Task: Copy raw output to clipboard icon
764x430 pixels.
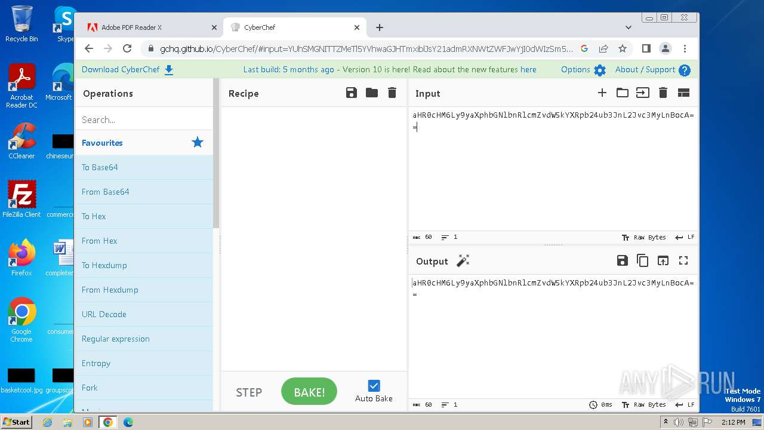Action: coord(643,260)
